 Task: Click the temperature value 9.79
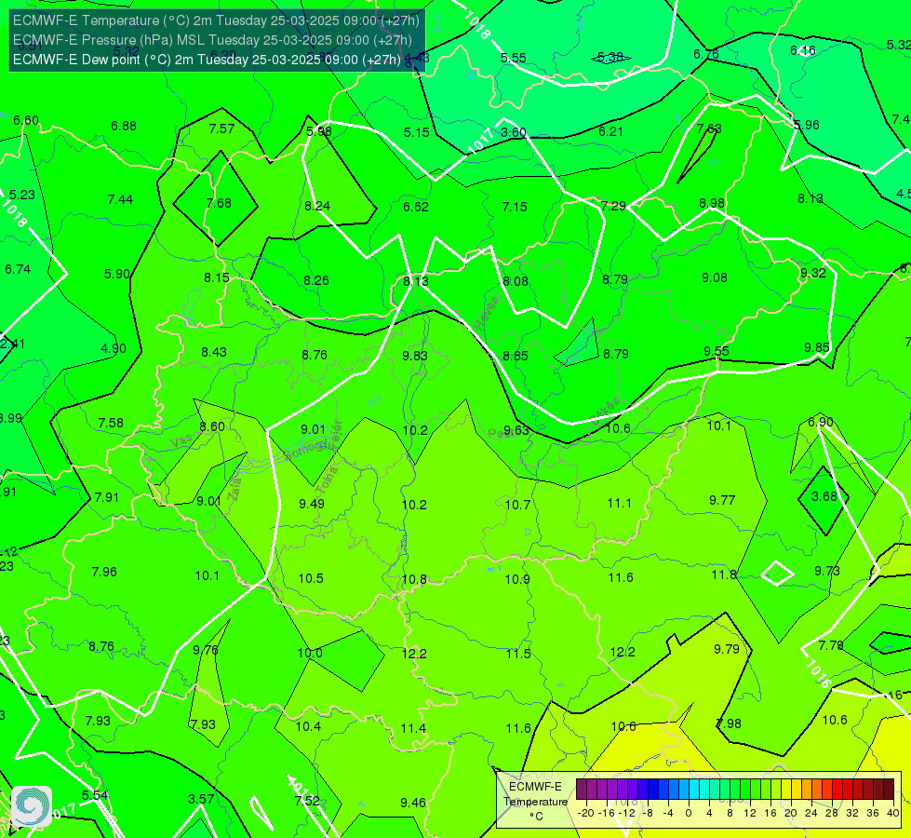pyautogui.click(x=727, y=650)
